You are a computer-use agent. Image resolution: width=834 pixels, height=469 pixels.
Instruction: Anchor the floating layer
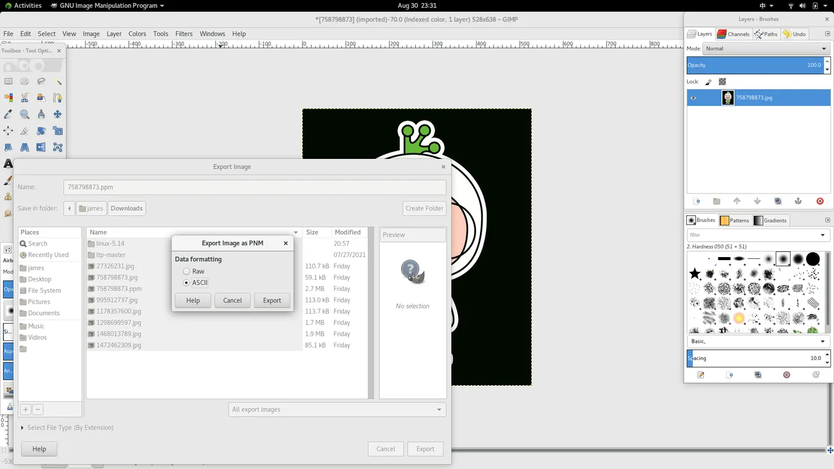[x=798, y=201]
